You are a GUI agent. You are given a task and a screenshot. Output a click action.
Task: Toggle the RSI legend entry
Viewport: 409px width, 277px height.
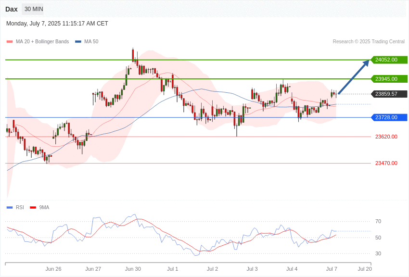(x=15, y=207)
